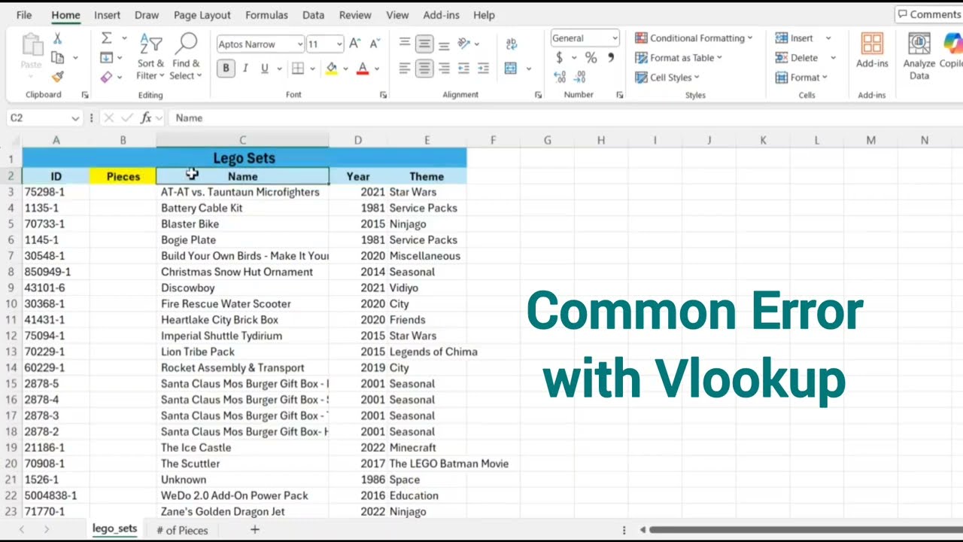Open the Name Box dropdown arrow
The height and width of the screenshot is (542, 963).
point(74,118)
